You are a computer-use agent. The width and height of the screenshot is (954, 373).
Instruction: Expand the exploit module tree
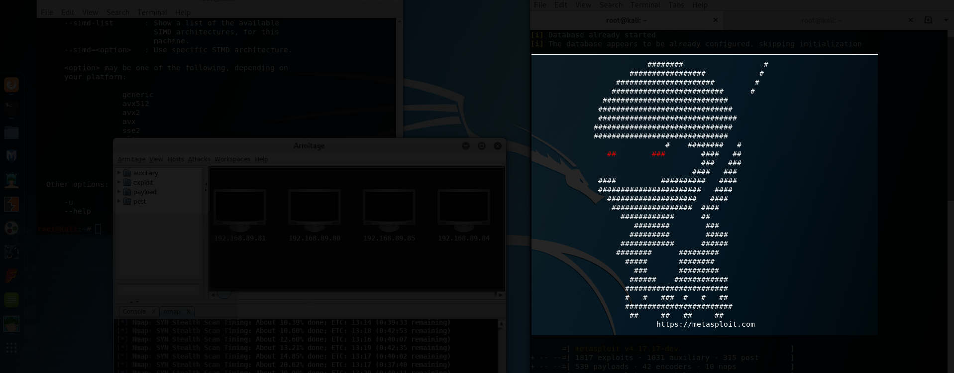(119, 182)
